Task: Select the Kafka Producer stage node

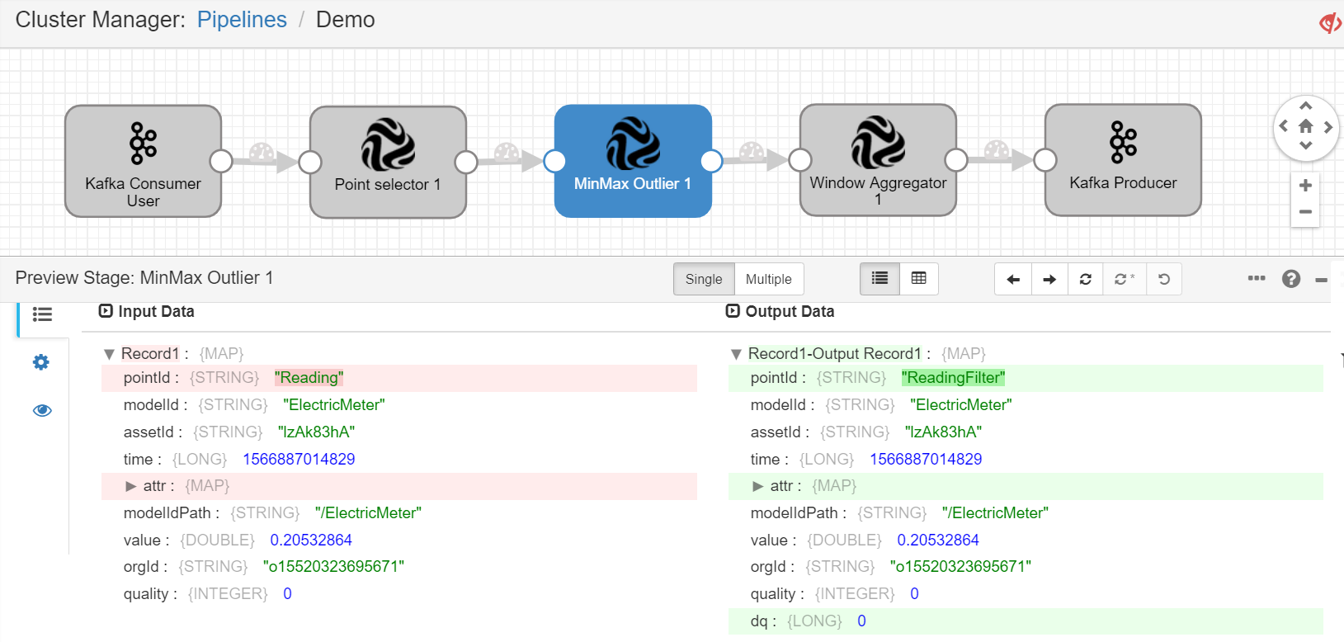Action: point(1123,160)
